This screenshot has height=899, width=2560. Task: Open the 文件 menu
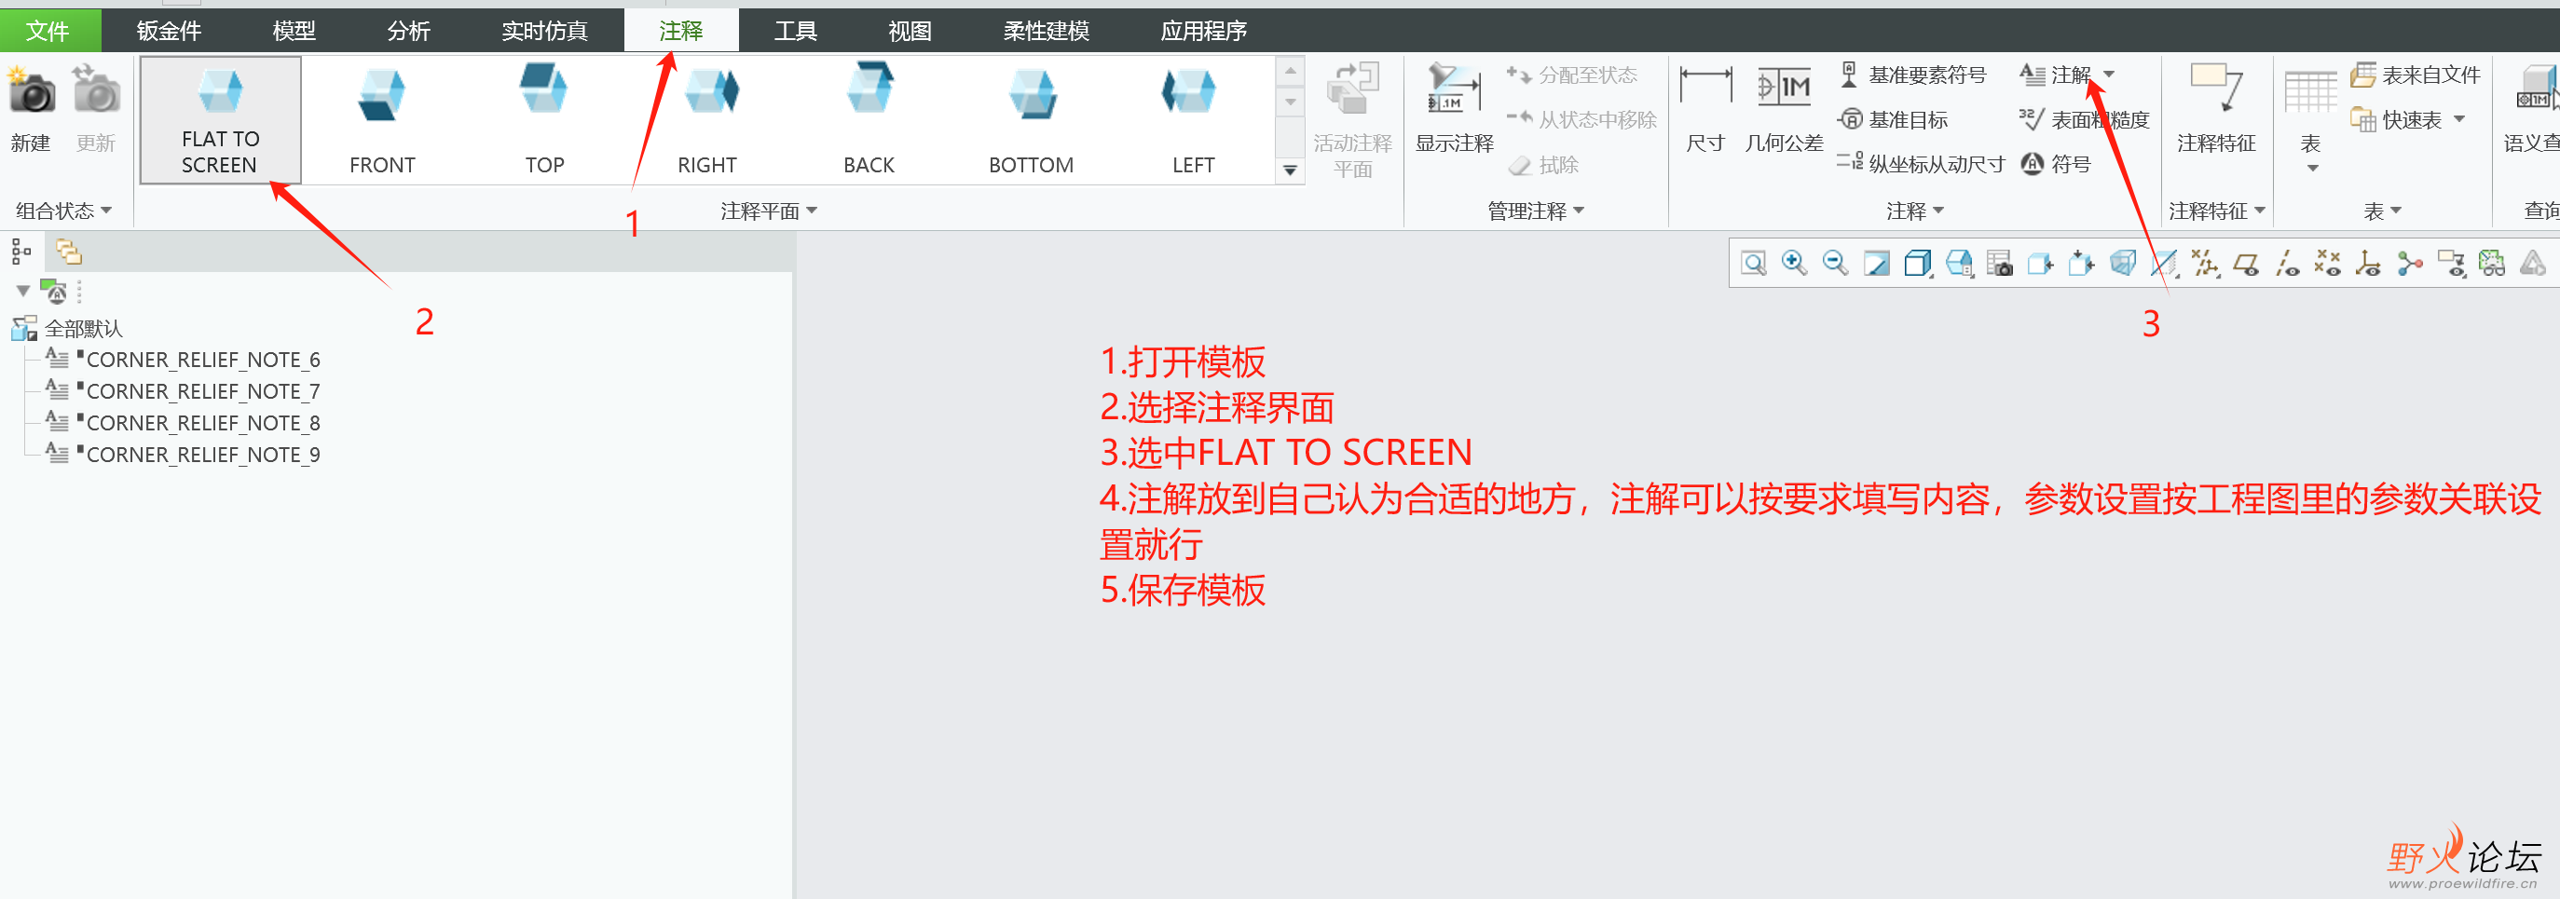click(x=48, y=31)
